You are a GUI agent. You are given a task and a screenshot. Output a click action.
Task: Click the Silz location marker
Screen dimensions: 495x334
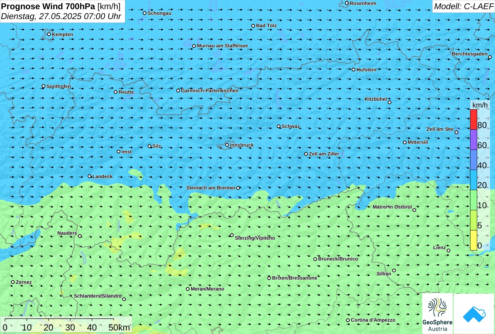point(149,146)
